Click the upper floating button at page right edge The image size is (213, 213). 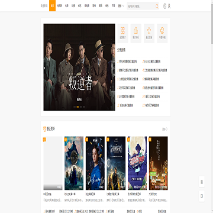202,182
